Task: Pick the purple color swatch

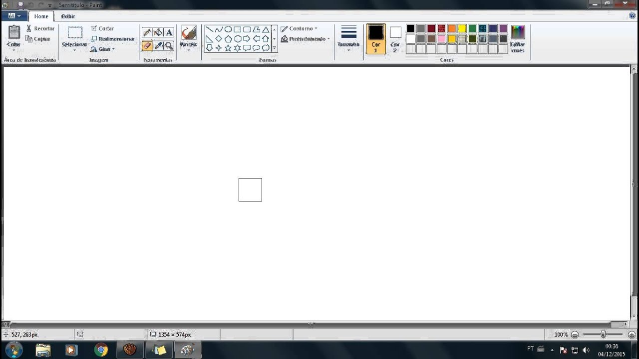Action: click(503, 29)
